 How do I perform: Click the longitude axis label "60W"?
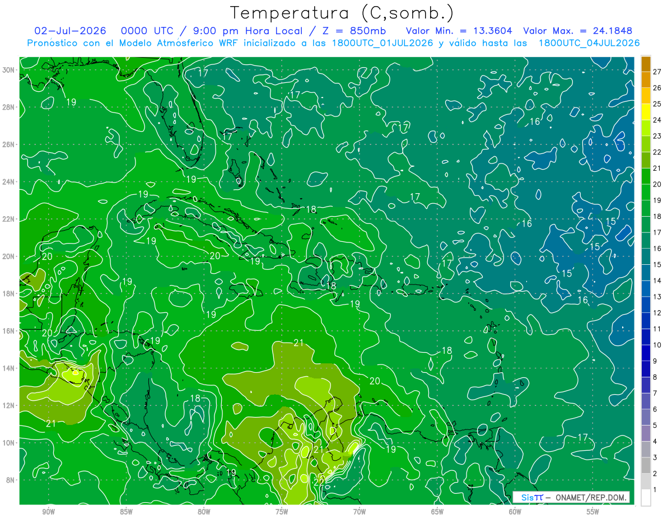point(515,512)
